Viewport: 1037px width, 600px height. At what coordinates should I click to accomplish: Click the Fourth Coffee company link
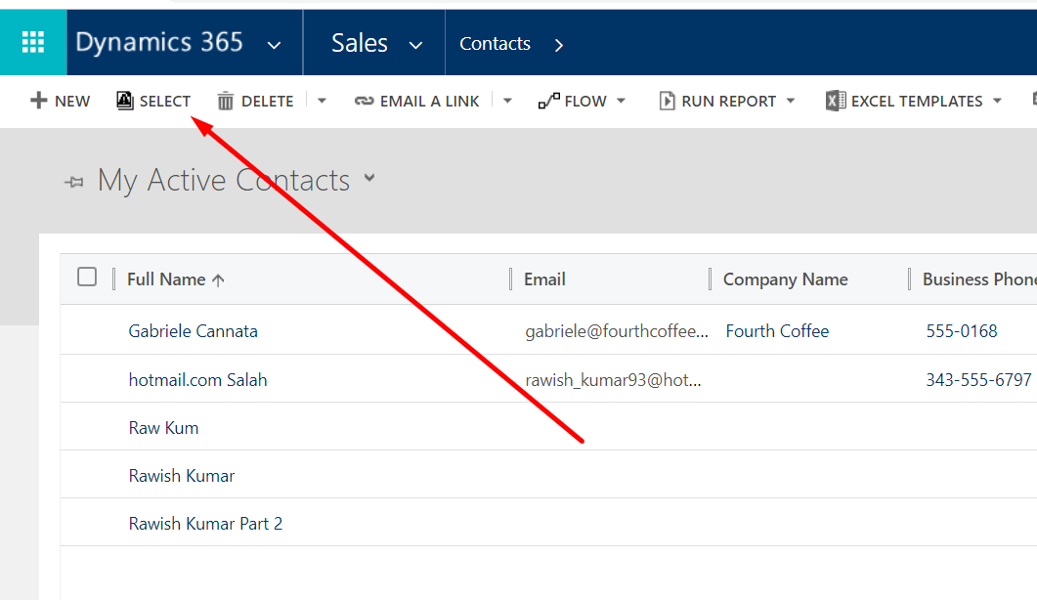click(x=777, y=331)
